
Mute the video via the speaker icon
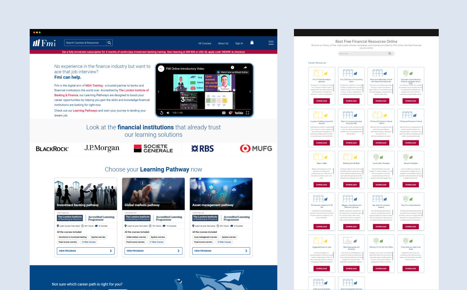pos(168,113)
